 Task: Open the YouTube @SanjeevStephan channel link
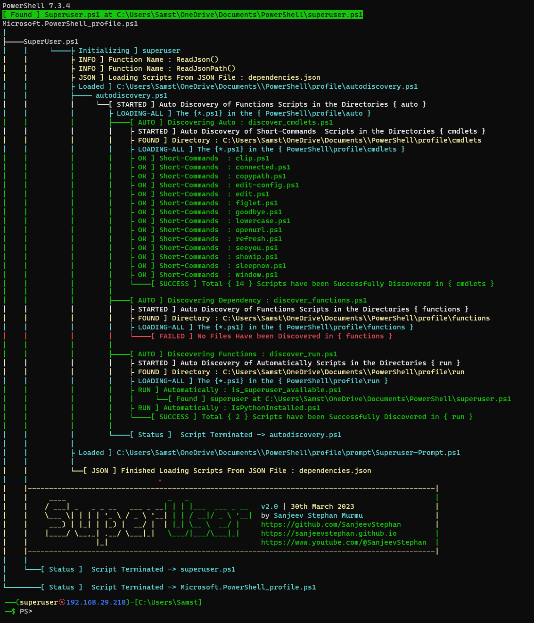[x=344, y=542]
